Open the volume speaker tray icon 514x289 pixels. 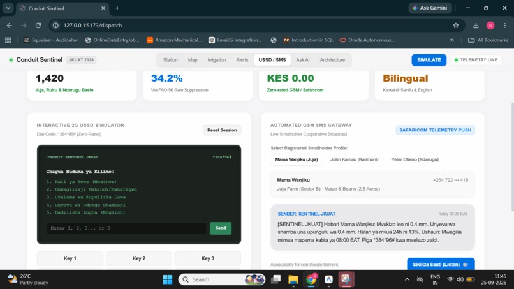pyautogui.click(x=460, y=279)
